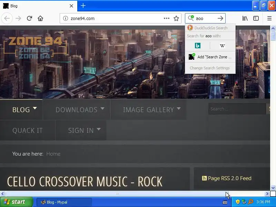Click the green arrows tray icon

244,202
